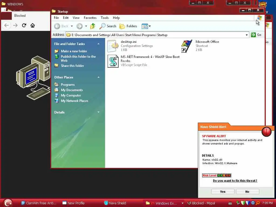Click the Publish to Web globe icon
The width and height of the screenshot is (276, 207).
click(57, 57)
